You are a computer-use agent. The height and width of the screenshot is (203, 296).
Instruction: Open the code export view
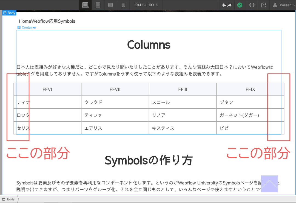(252, 5)
